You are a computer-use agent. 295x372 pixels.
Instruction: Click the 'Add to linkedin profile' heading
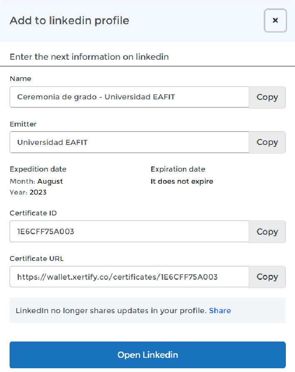[69, 20]
